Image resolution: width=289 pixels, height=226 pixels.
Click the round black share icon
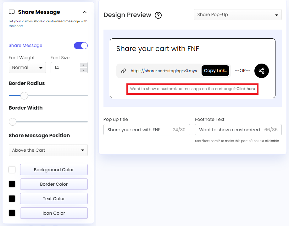tap(261, 71)
